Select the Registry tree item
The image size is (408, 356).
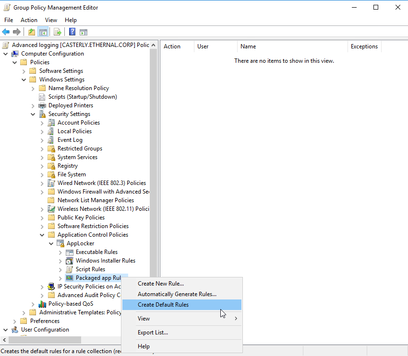[67, 166]
